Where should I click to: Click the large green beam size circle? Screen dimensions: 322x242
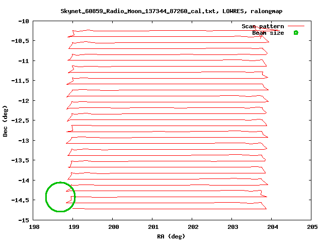click(x=60, y=197)
